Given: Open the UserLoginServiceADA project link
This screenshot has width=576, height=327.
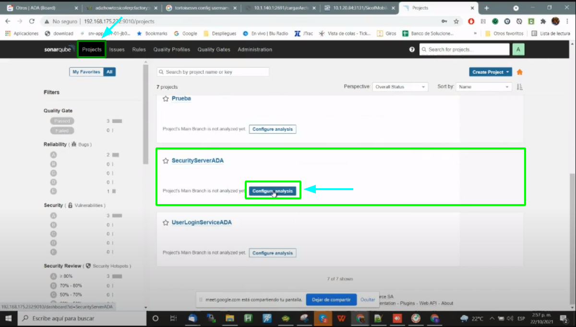Looking at the screenshot, I should tap(202, 223).
